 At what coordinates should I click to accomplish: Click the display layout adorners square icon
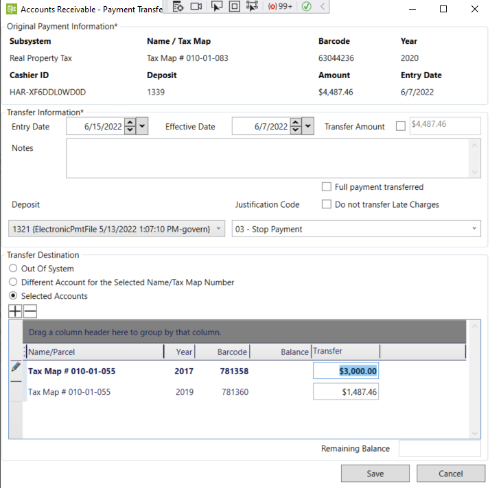pos(234,6)
